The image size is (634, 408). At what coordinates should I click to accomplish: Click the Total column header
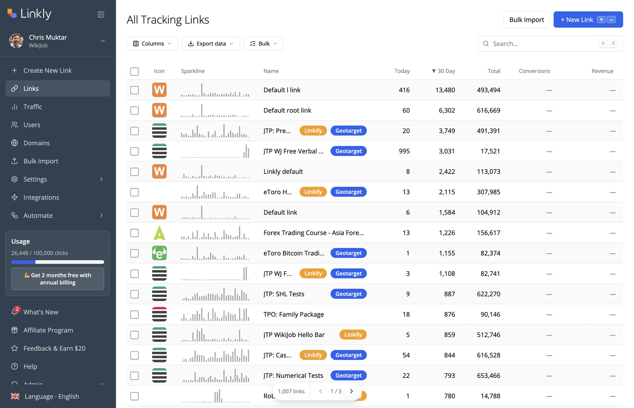(494, 71)
